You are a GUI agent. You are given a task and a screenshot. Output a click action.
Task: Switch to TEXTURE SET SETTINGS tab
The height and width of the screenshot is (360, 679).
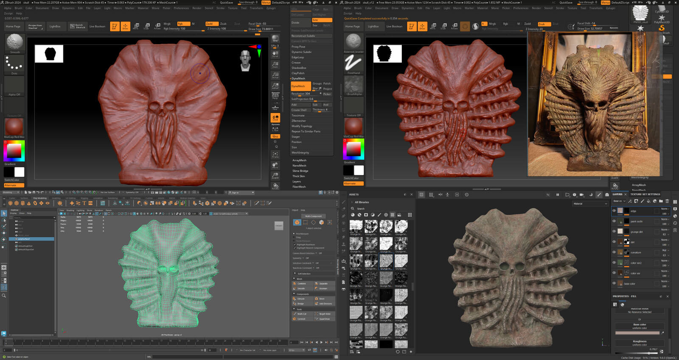click(645, 194)
